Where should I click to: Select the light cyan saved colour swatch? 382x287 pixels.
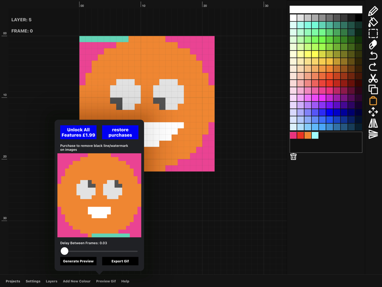coord(315,135)
